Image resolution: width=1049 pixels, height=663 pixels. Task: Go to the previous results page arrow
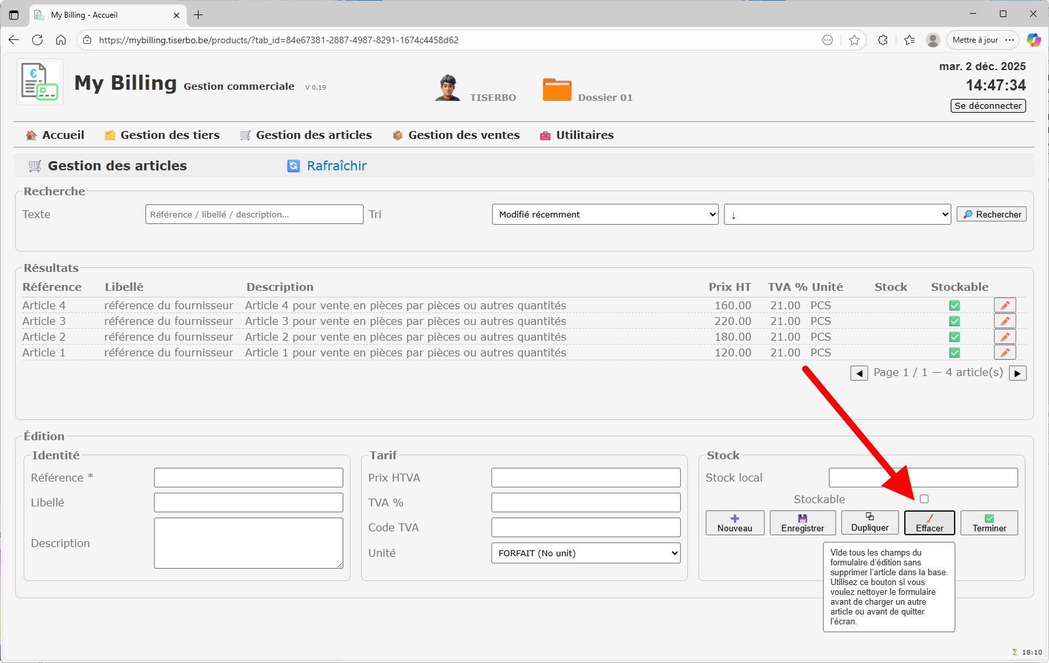click(859, 373)
